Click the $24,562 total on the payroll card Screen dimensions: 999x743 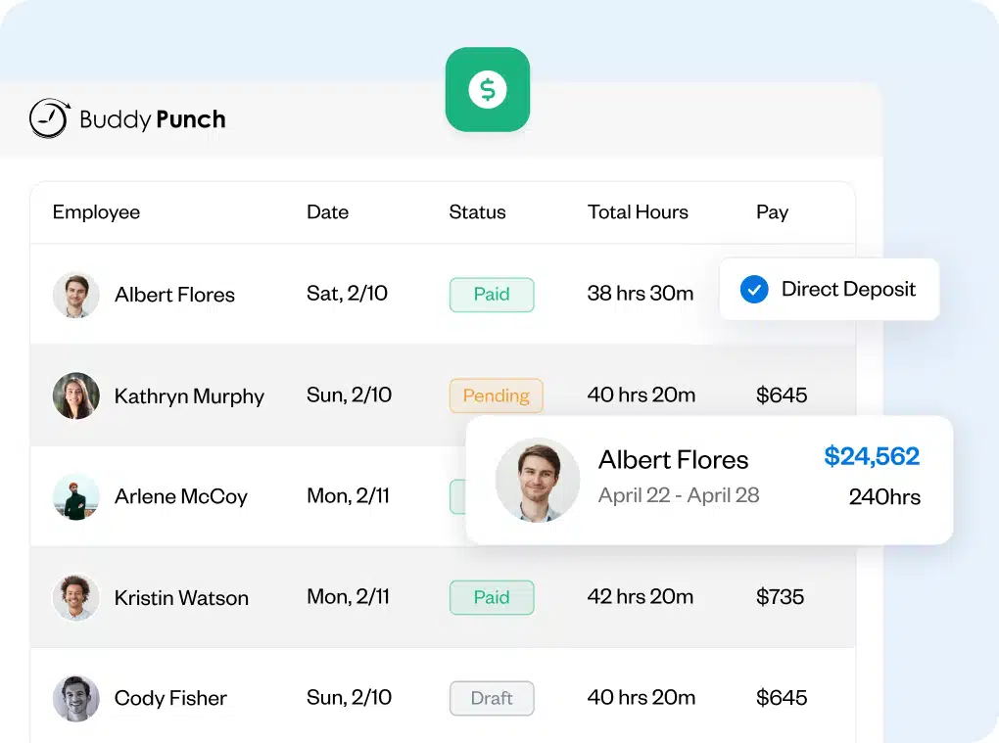[x=872, y=457]
